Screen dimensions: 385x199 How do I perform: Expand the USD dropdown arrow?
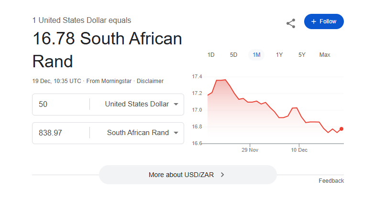tap(176, 104)
